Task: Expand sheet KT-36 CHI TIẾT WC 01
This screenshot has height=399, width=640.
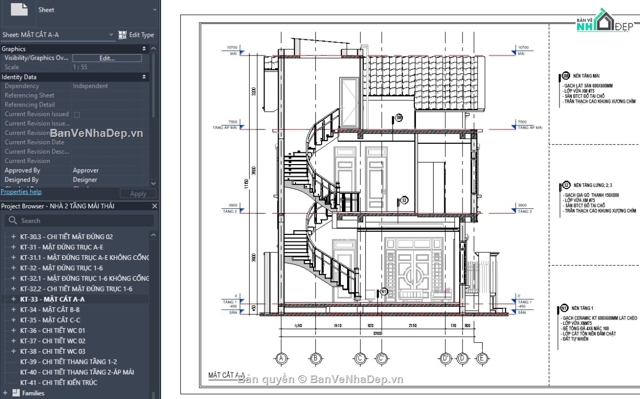Action: point(13,330)
